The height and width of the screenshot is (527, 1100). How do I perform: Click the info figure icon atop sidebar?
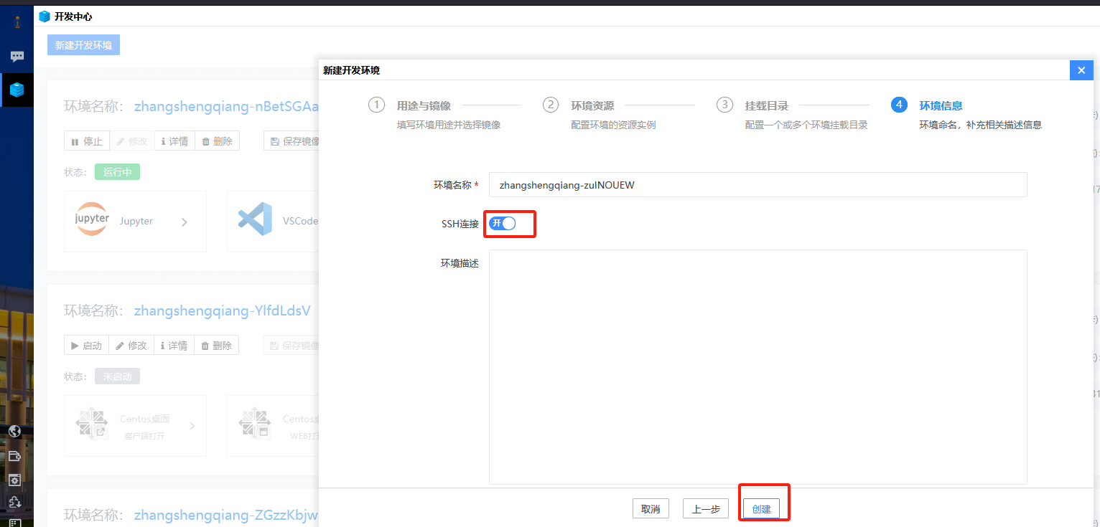17,22
